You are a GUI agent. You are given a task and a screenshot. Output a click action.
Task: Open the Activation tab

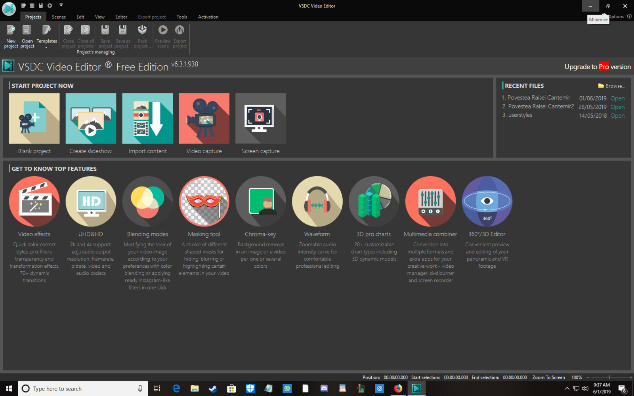208,17
